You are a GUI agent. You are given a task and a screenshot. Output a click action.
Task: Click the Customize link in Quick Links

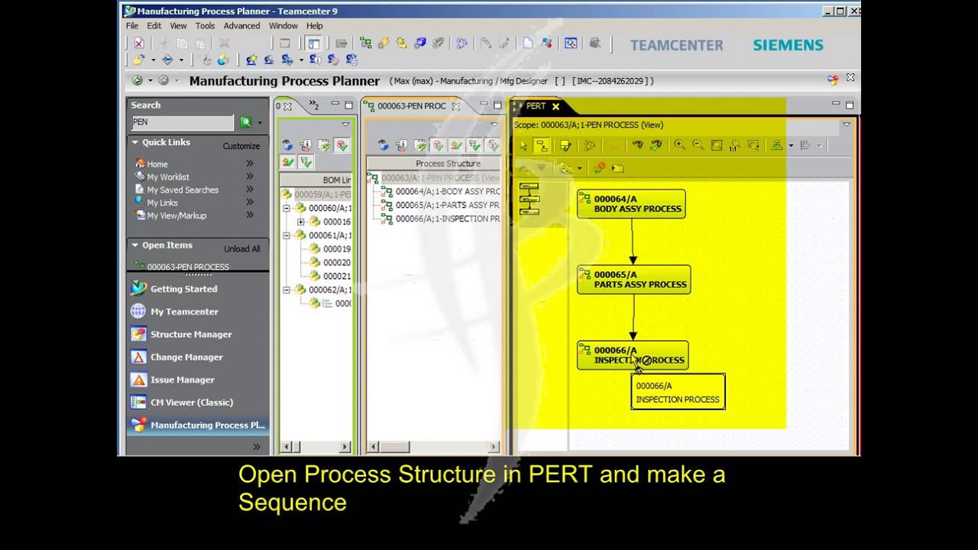[x=241, y=146]
